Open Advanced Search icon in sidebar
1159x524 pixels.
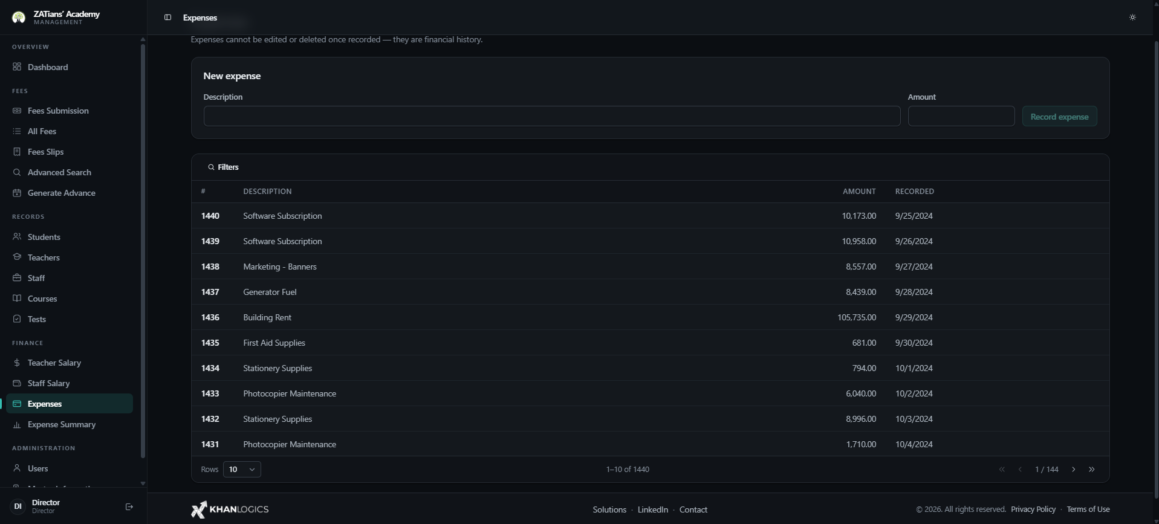coord(17,172)
